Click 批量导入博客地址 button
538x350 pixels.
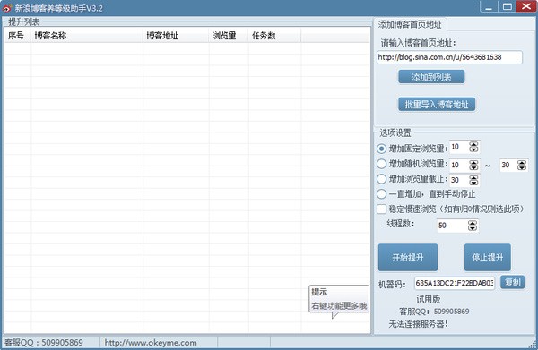coord(437,104)
